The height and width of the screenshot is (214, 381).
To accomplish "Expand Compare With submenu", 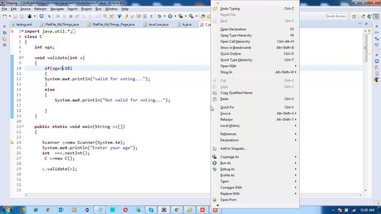I will (x=255, y=188).
